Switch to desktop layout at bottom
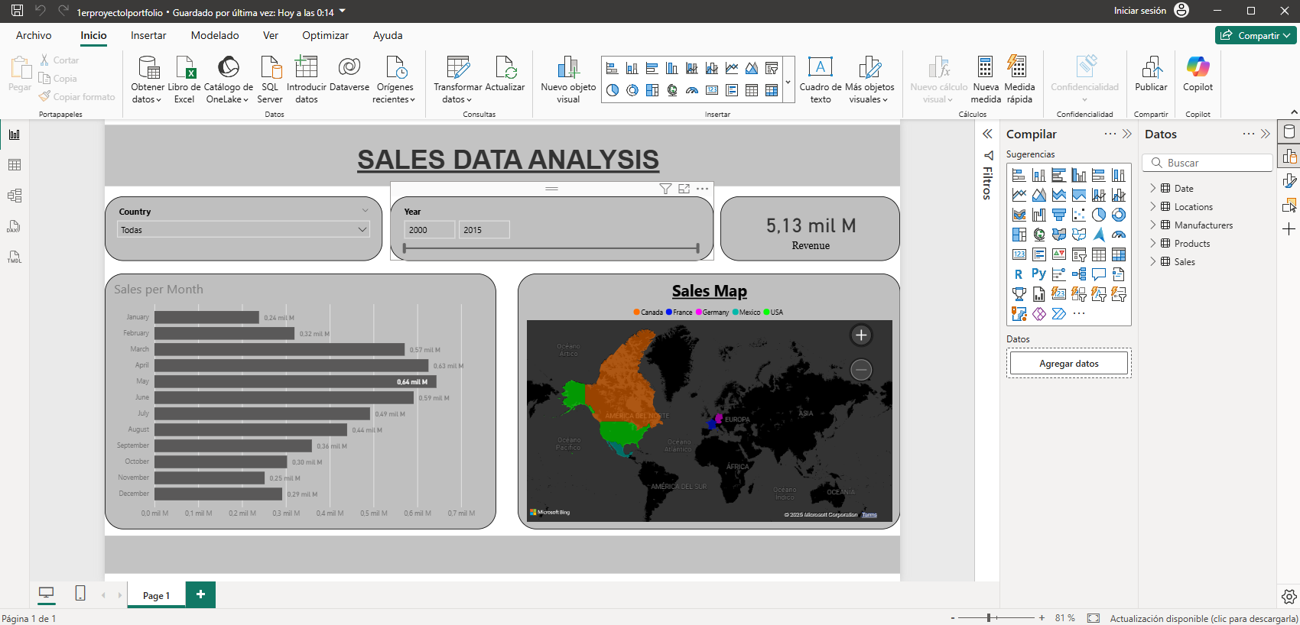Screen dimensions: 1300x625 point(47,594)
